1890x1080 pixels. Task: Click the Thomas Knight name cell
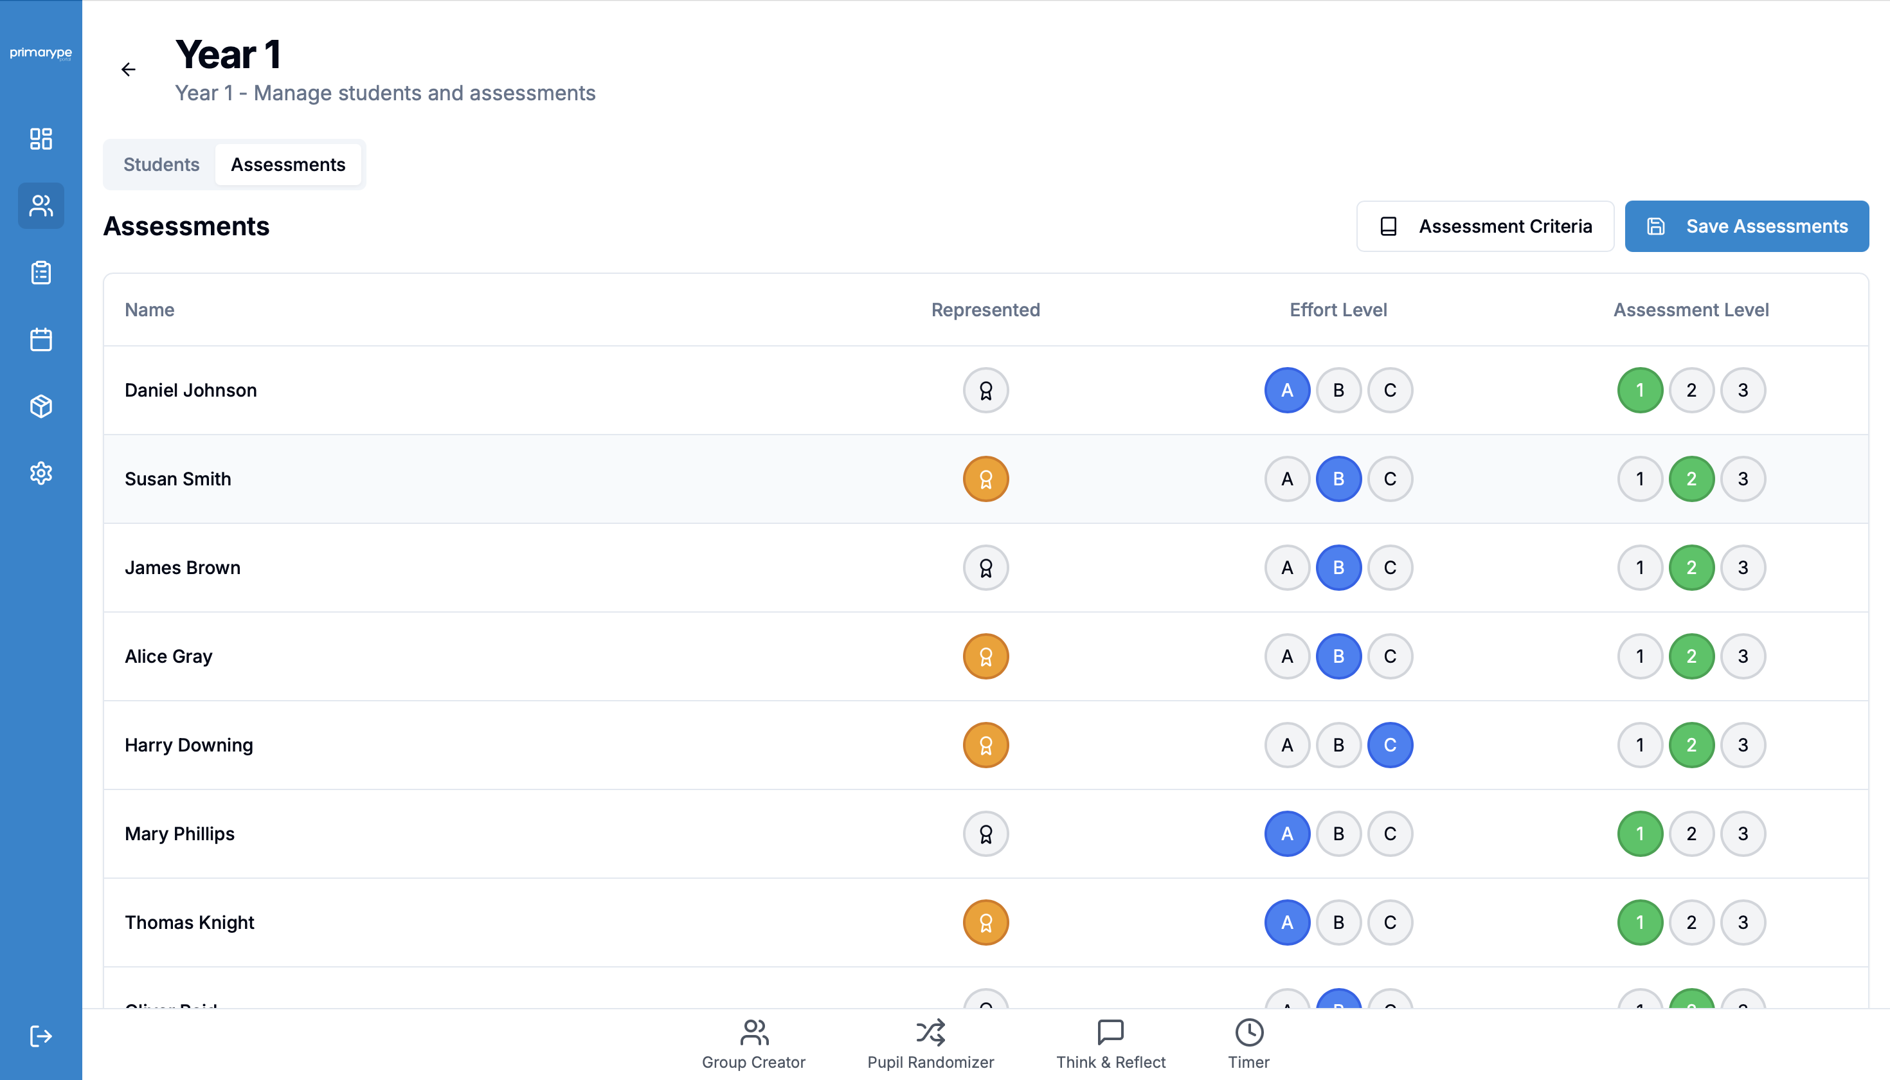tap(189, 922)
